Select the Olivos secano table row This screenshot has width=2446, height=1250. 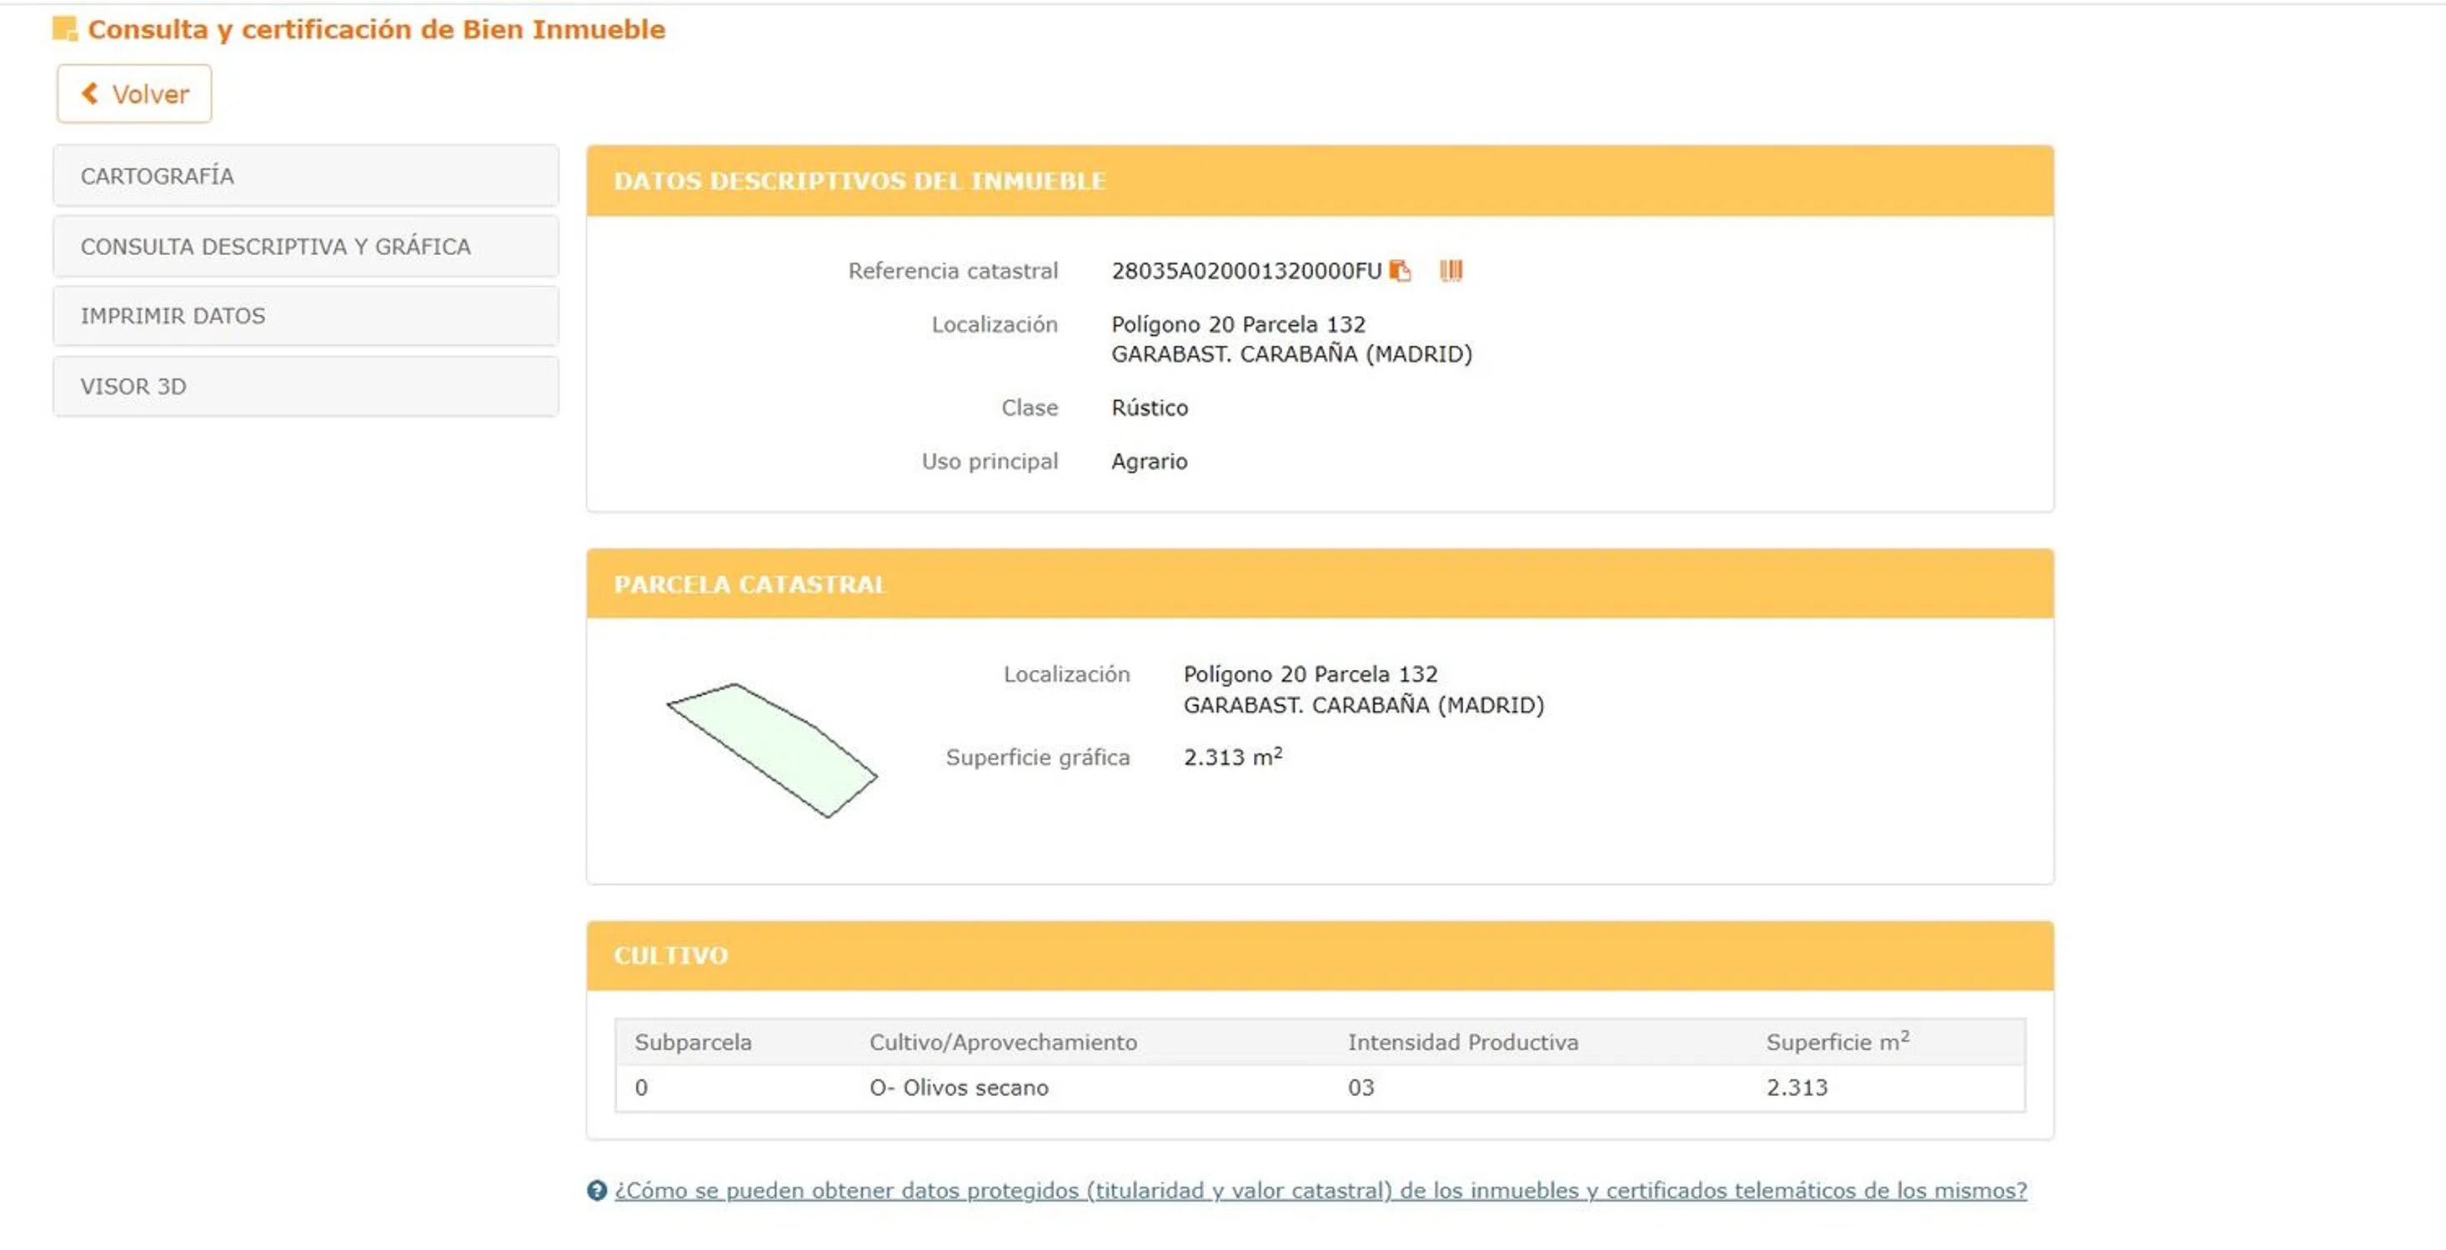[x=959, y=1087]
